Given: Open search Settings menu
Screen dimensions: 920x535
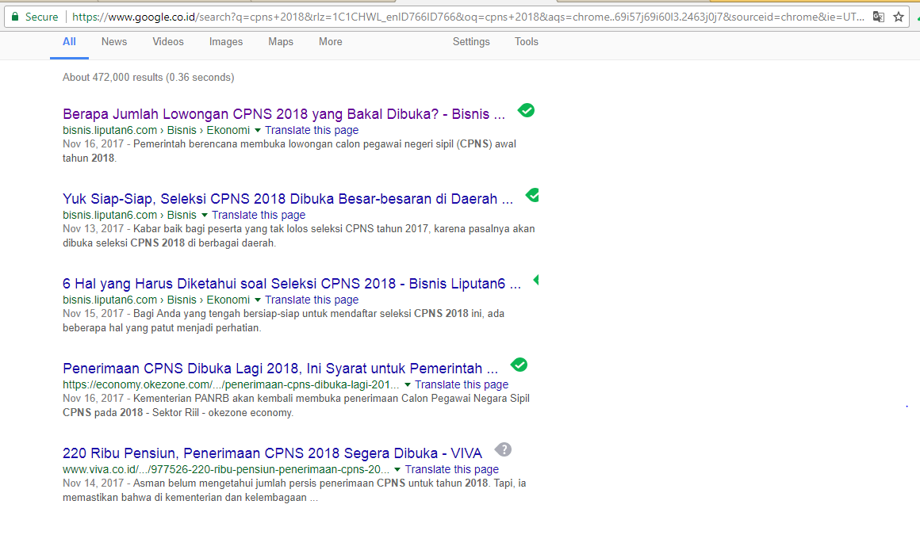Looking at the screenshot, I should [471, 42].
